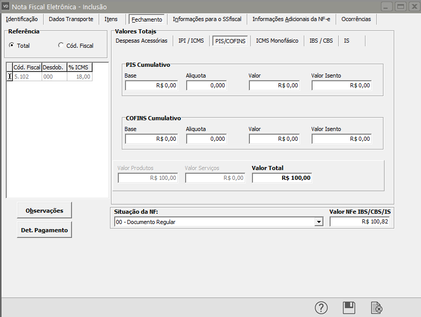The width and height of the screenshot is (421, 317).
Task: Click the COFINS Cumulativo Base field
Action: pos(151,139)
